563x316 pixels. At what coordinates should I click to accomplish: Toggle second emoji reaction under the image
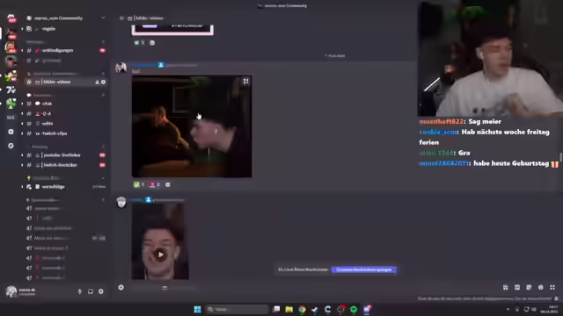(155, 185)
